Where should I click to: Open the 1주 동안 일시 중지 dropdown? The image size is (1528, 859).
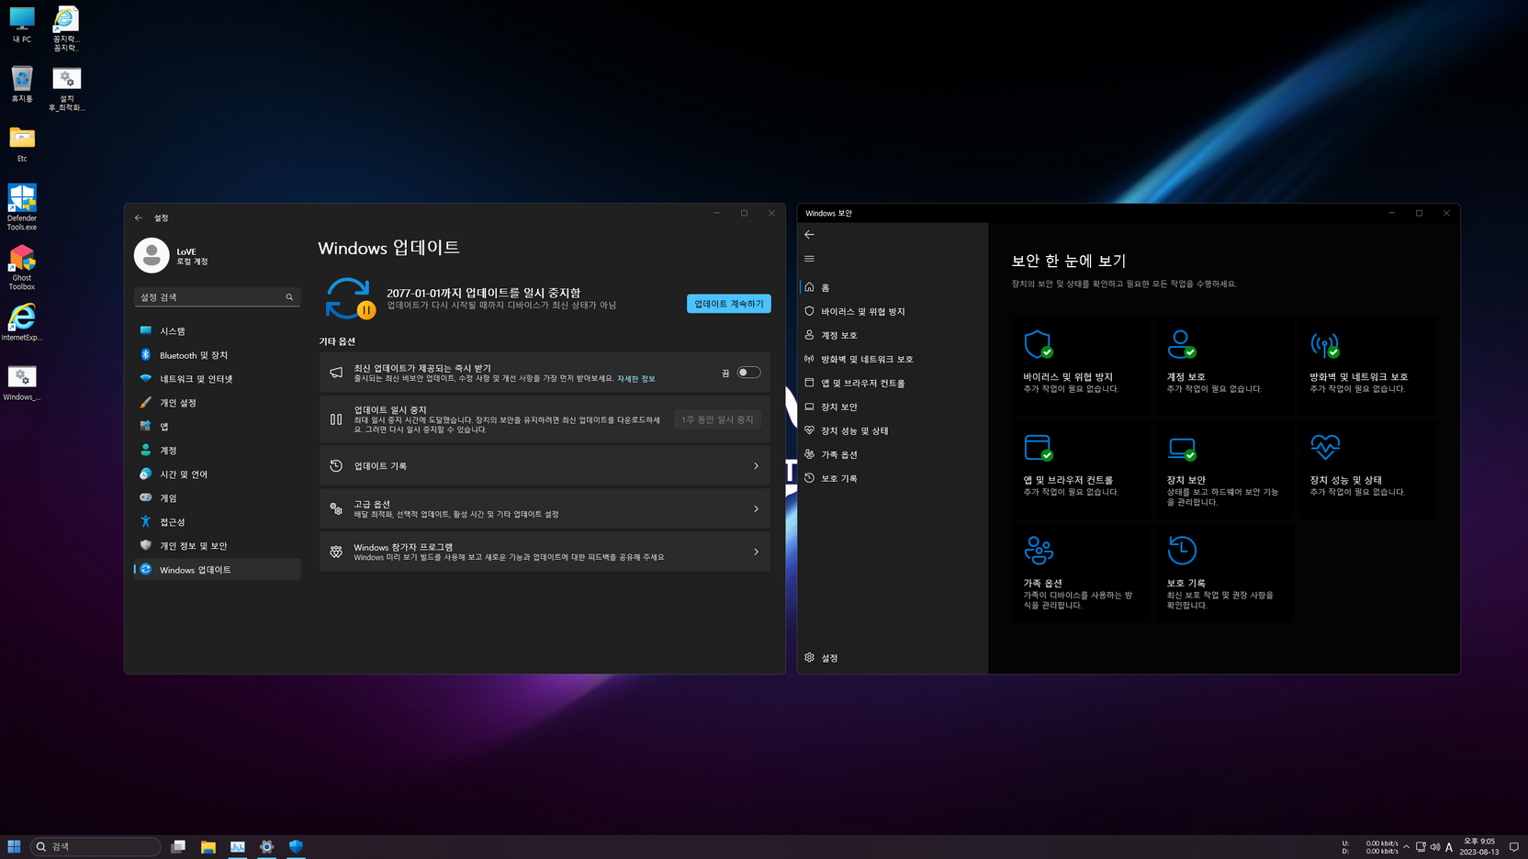717,419
